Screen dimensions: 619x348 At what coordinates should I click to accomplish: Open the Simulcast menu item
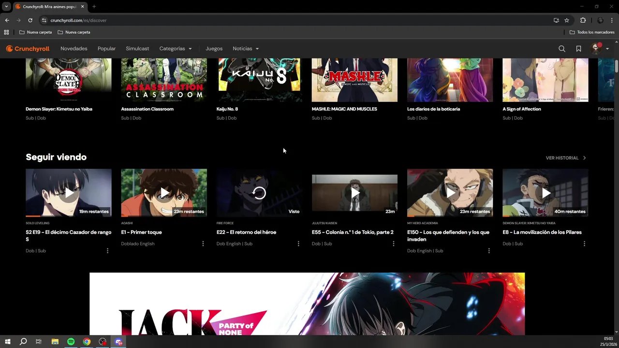coord(137,48)
